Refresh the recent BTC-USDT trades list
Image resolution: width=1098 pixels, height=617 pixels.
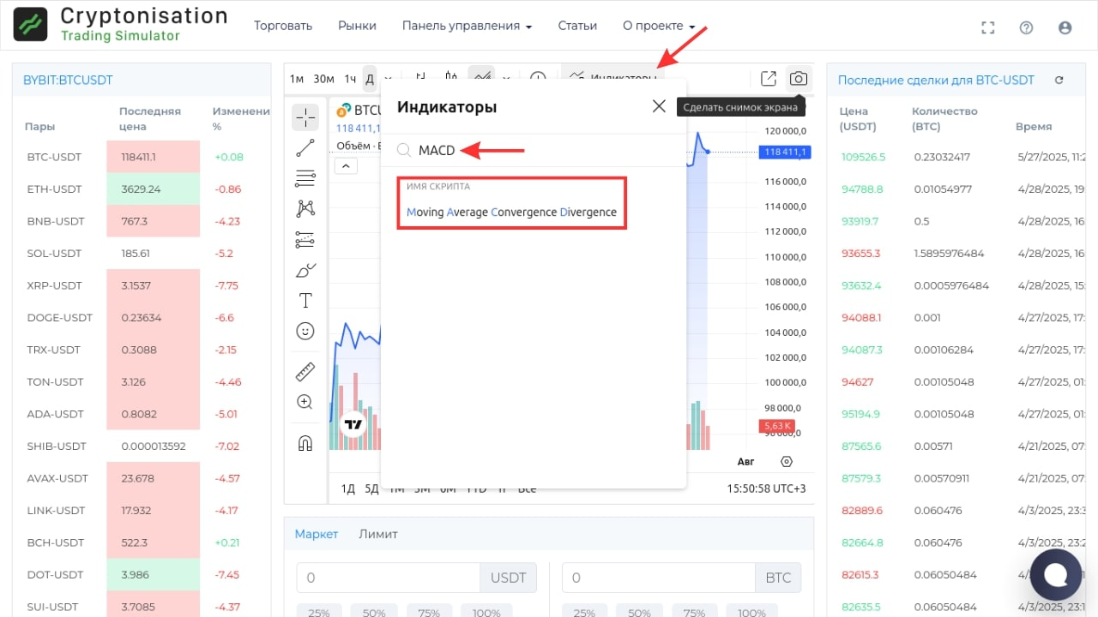tap(1059, 80)
